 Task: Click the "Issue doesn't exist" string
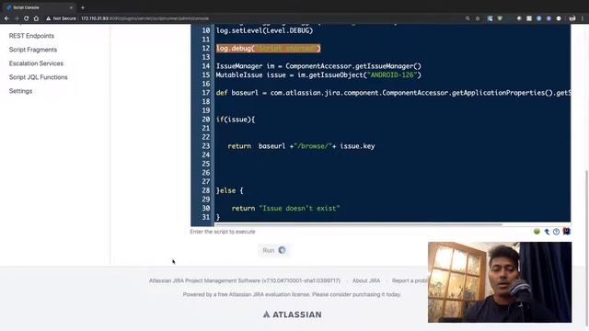tap(299, 209)
